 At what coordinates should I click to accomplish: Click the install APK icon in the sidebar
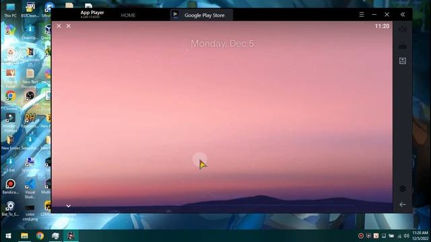coord(403,61)
